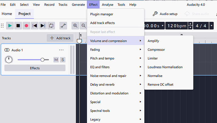The image size is (217, 123).
Task: Expand EQ and filters submenu
Action: pos(115,67)
